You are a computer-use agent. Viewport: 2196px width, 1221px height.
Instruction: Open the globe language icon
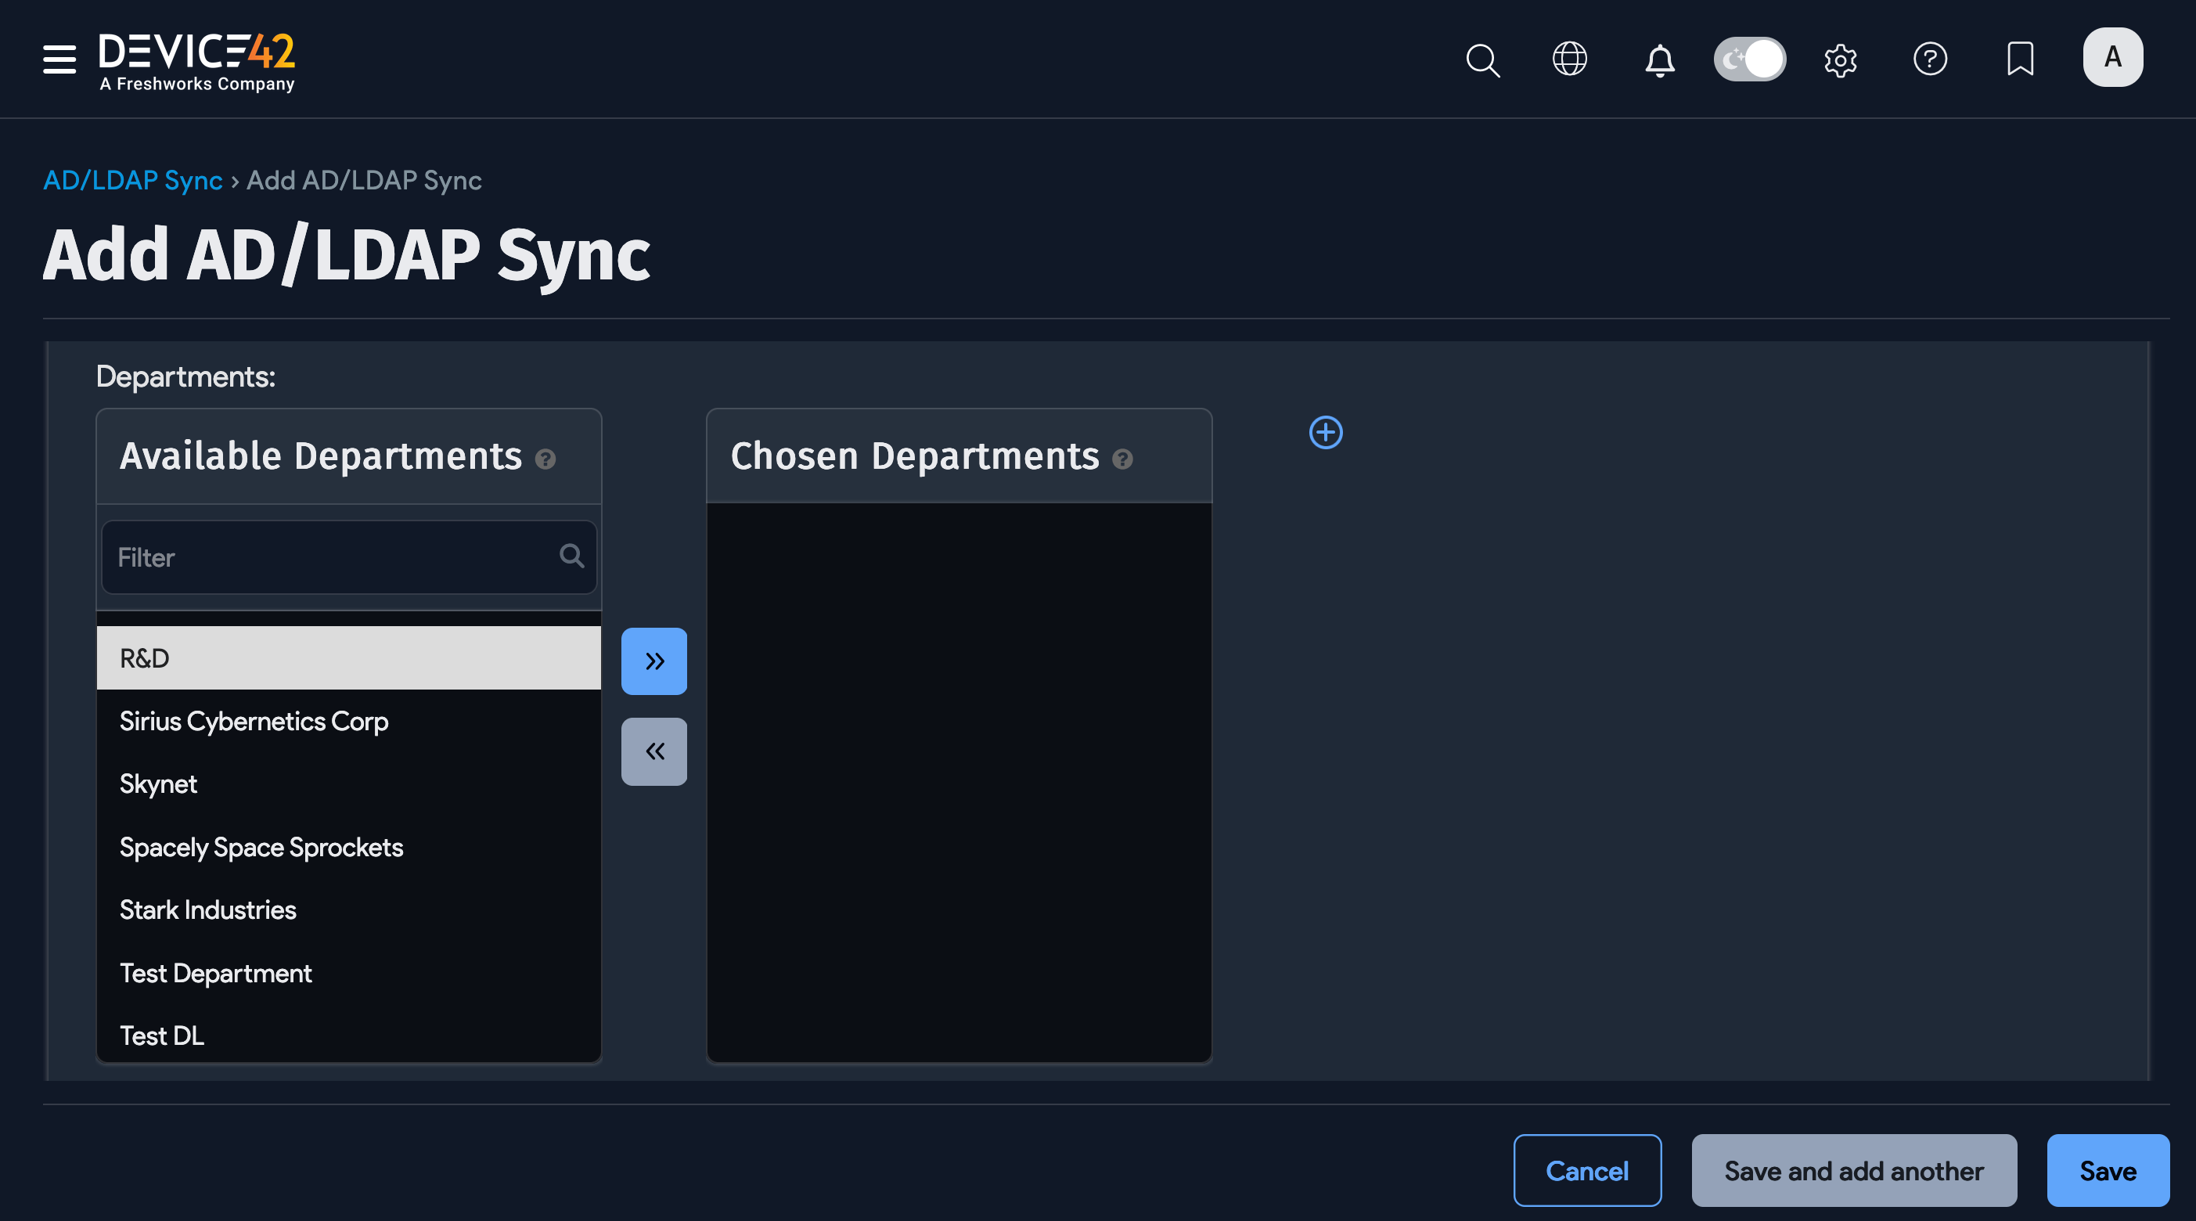pos(1568,59)
